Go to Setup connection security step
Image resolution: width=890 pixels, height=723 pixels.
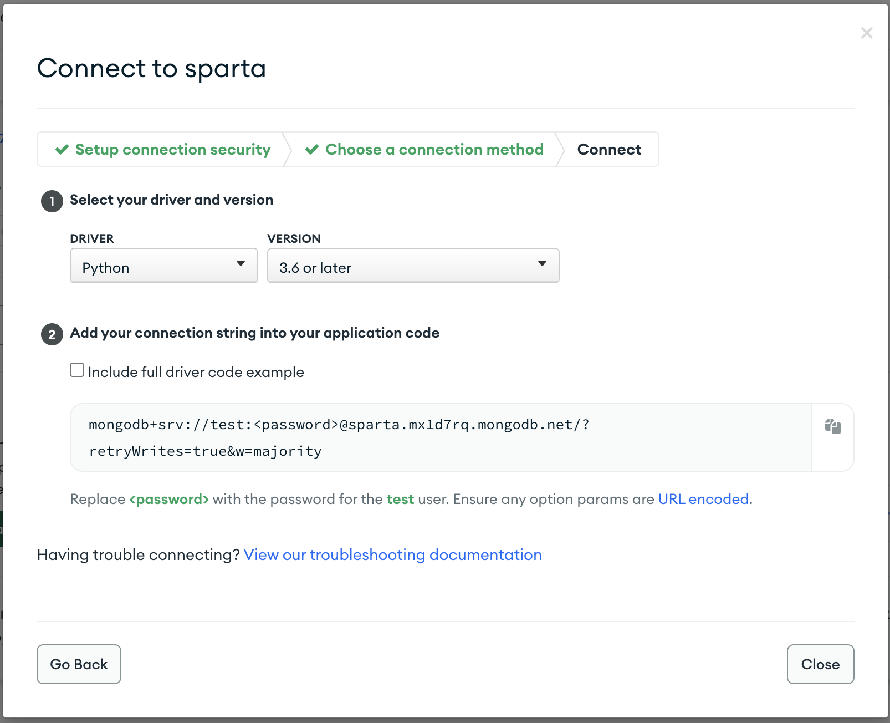click(163, 150)
